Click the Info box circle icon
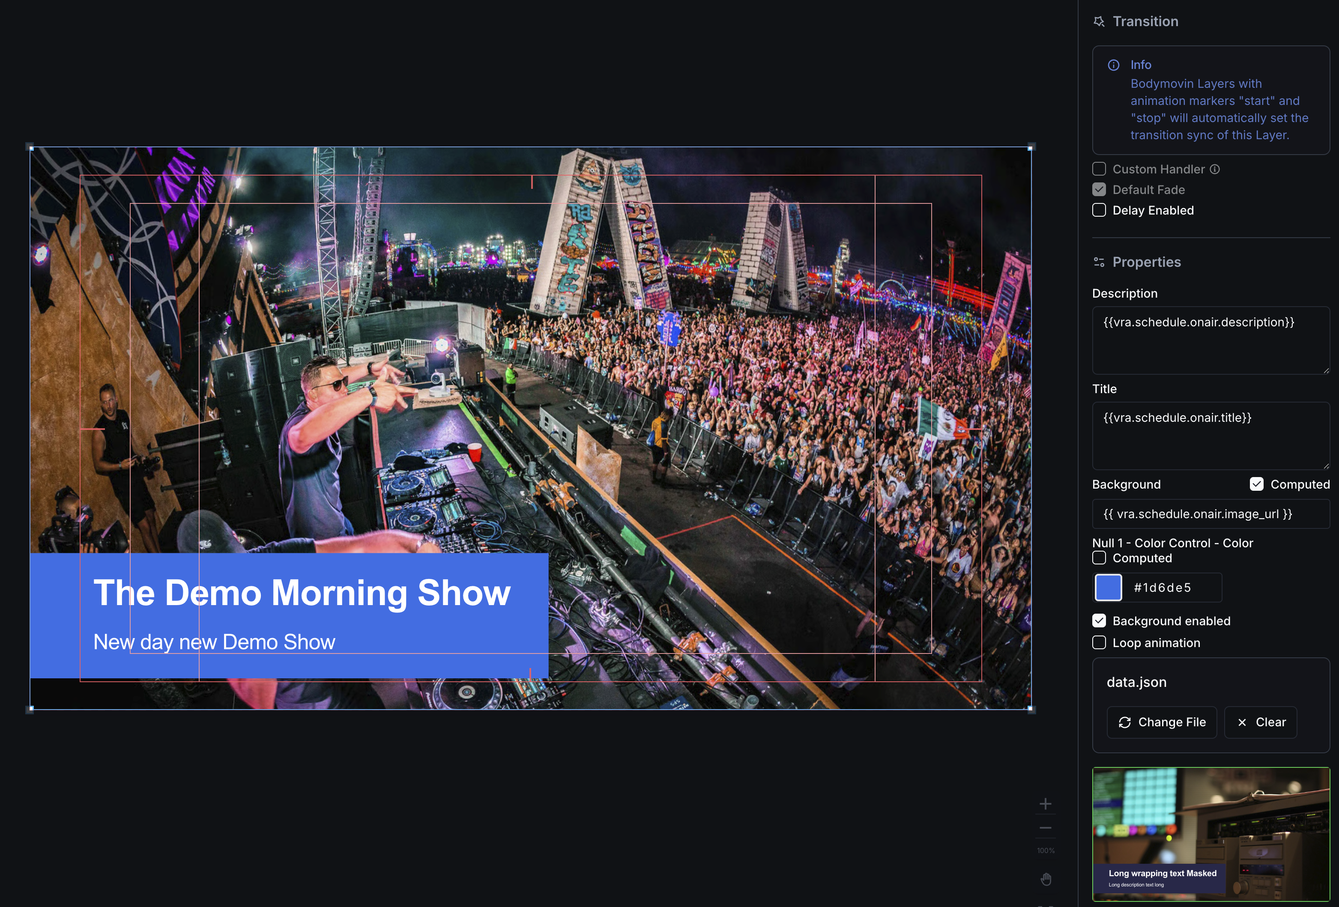 pos(1113,65)
